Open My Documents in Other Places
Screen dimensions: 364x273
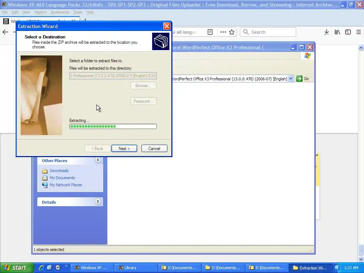(x=62, y=178)
